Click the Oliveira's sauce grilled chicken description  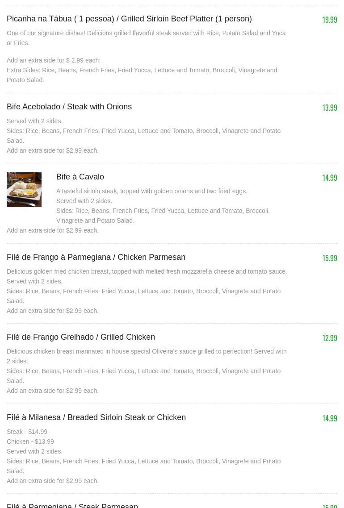(147, 351)
